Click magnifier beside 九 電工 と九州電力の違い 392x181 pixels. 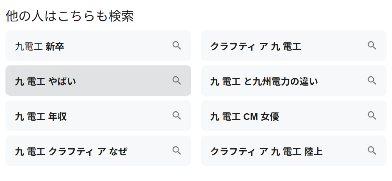point(372,81)
